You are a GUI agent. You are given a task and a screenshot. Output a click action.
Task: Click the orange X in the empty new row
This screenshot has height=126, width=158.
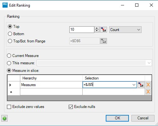148,91
